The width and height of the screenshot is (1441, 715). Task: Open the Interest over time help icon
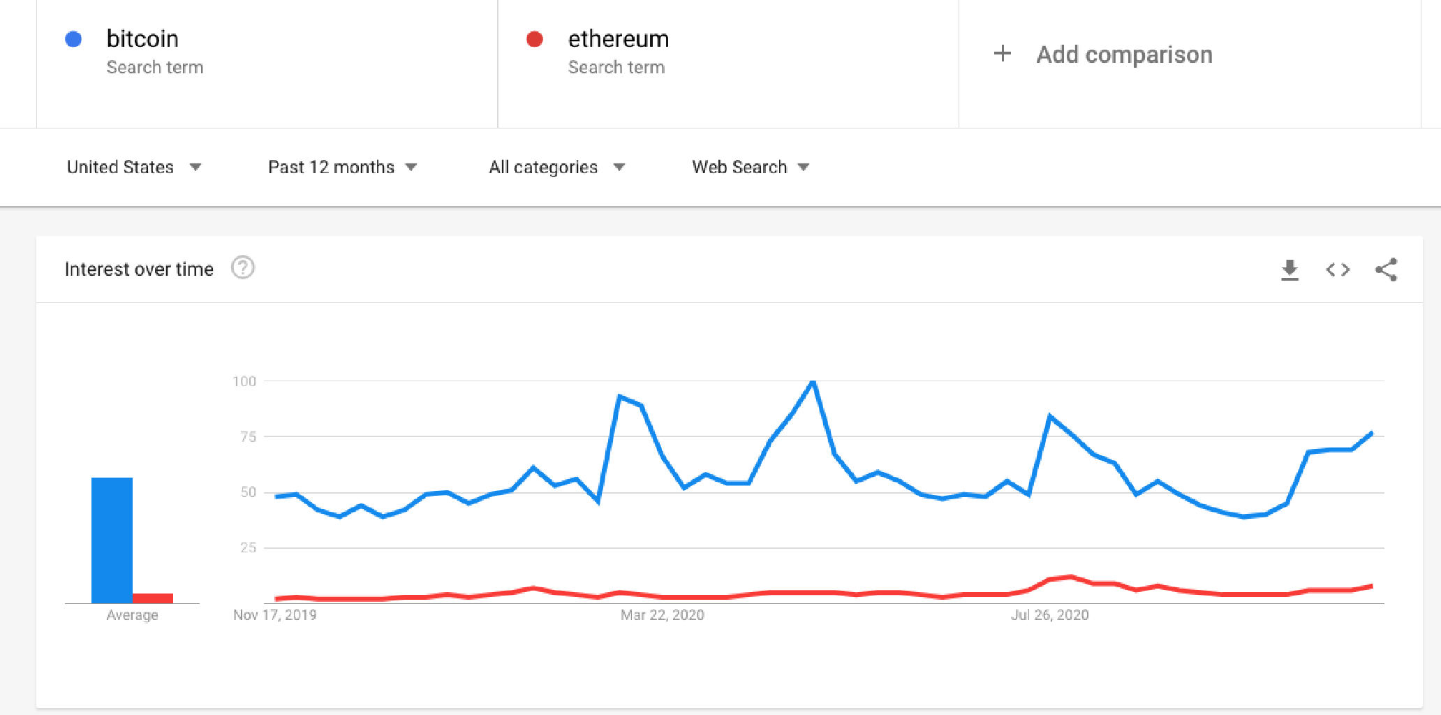click(x=243, y=267)
